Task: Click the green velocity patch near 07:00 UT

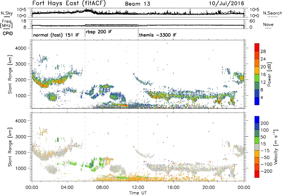Action: [92, 164]
